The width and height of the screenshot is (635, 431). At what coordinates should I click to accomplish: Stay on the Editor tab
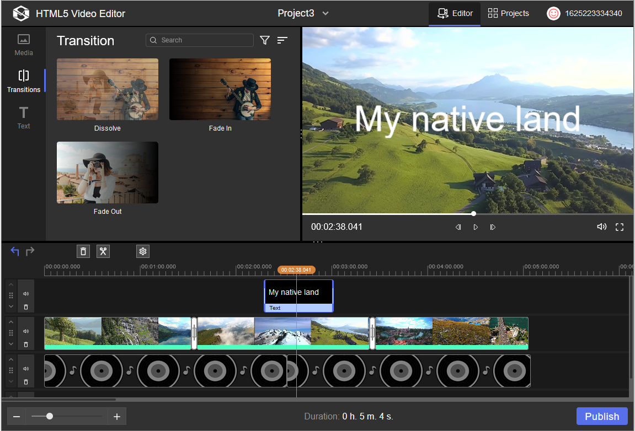pyautogui.click(x=455, y=13)
